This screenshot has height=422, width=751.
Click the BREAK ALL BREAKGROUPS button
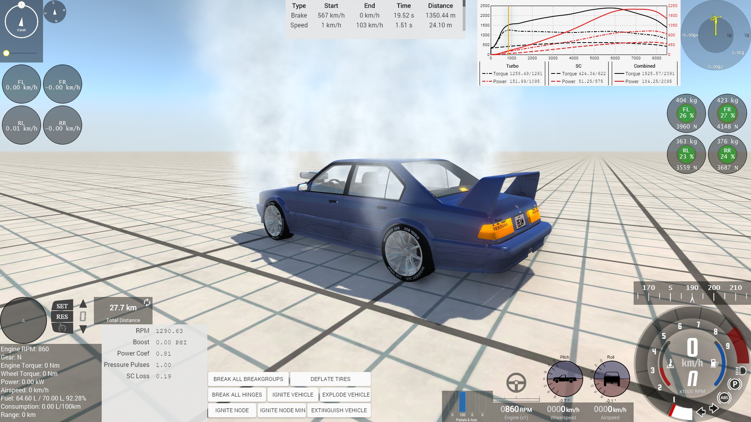[248, 379]
